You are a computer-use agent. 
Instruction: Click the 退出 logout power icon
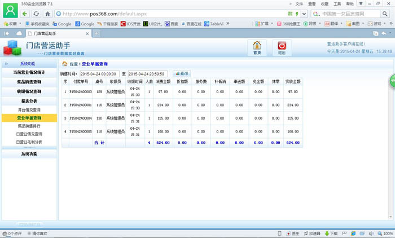pos(282,46)
